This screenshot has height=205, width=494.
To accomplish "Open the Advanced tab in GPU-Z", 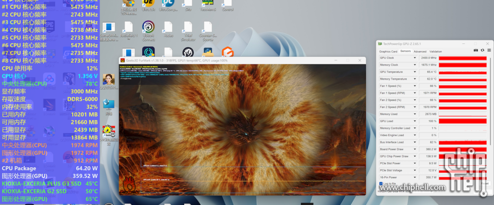I will coord(420,51).
